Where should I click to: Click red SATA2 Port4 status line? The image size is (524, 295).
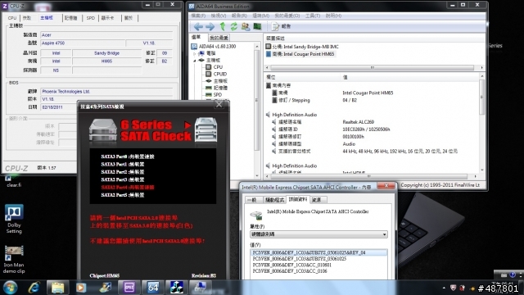click(x=128, y=188)
